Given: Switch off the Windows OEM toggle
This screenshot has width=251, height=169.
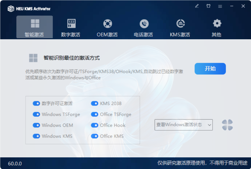Looking at the screenshot, I should [36, 125].
